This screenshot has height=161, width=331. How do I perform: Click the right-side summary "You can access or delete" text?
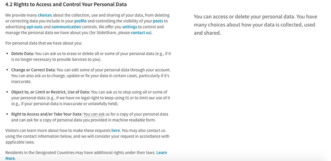tap(256, 25)
